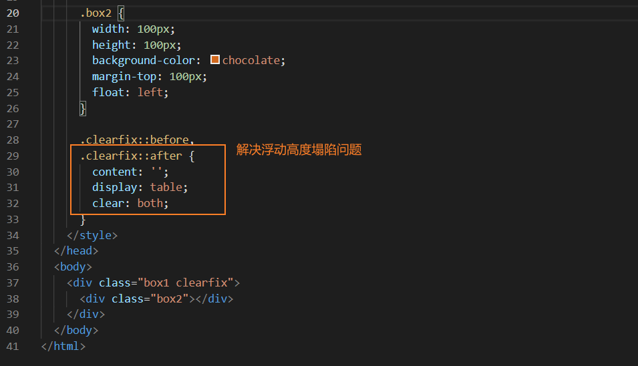Click the closing </style> tag
638x366 pixels.
click(x=92, y=236)
